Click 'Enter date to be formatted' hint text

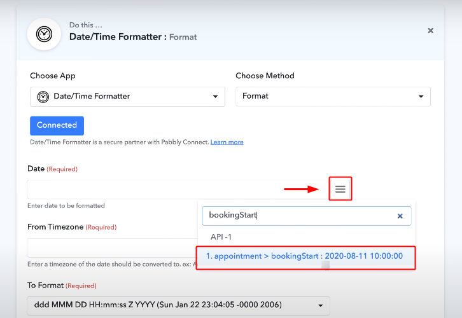(66, 206)
